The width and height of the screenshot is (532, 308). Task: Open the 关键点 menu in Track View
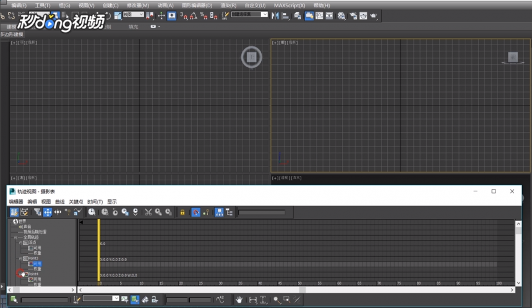(x=75, y=202)
